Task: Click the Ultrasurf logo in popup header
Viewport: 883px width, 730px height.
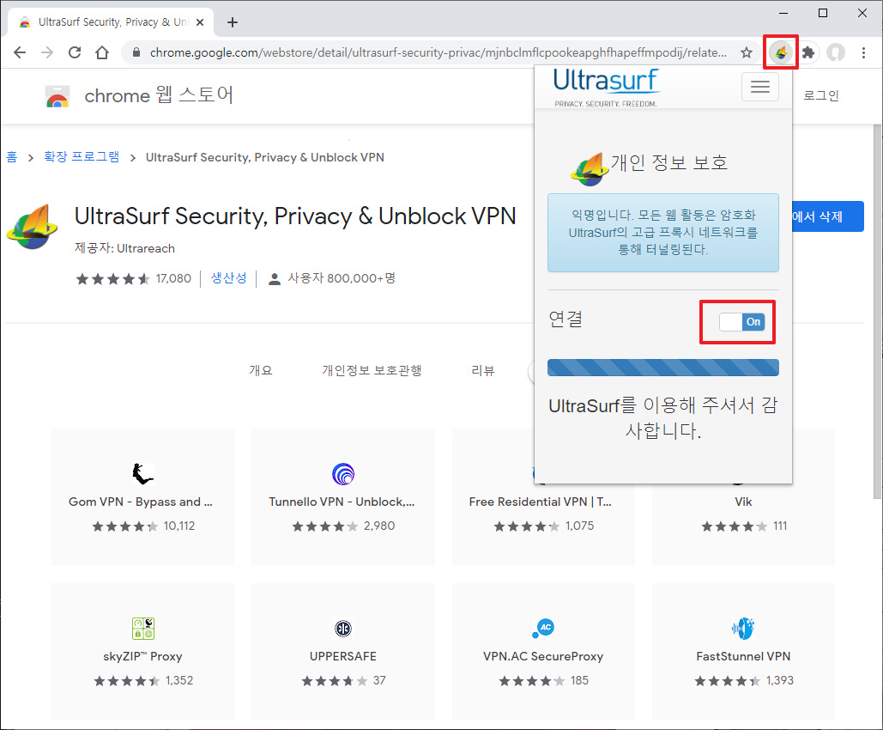Action: pyautogui.click(x=606, y=88)
